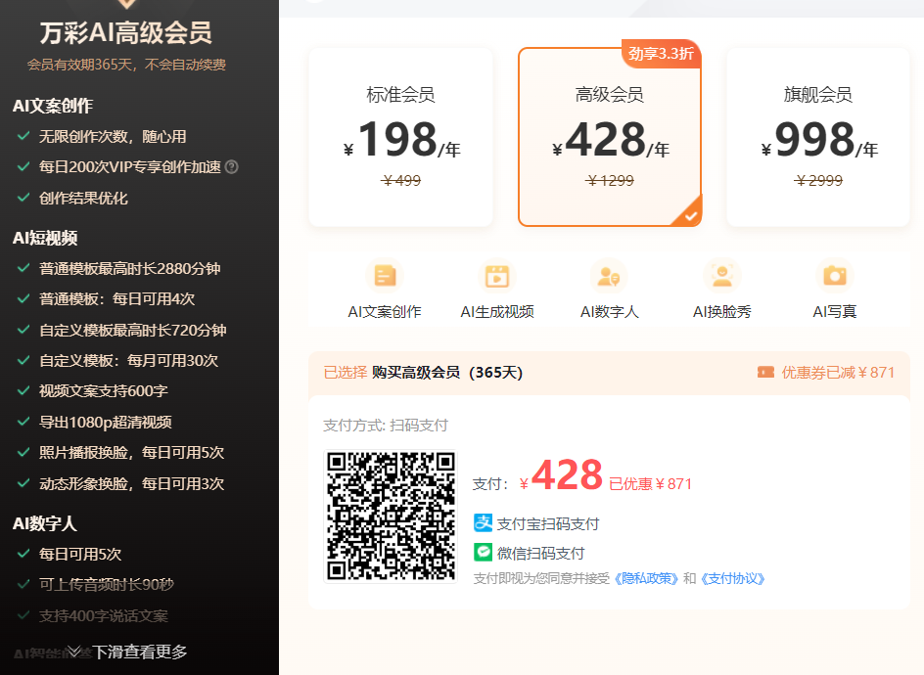Click 优惠券已减￥871 text
This screenshot has height=675, width=924.
coord(838,373)
